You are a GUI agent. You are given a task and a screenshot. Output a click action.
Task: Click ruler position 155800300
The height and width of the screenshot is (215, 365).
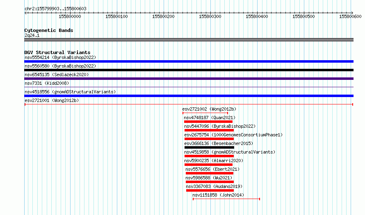210,16
